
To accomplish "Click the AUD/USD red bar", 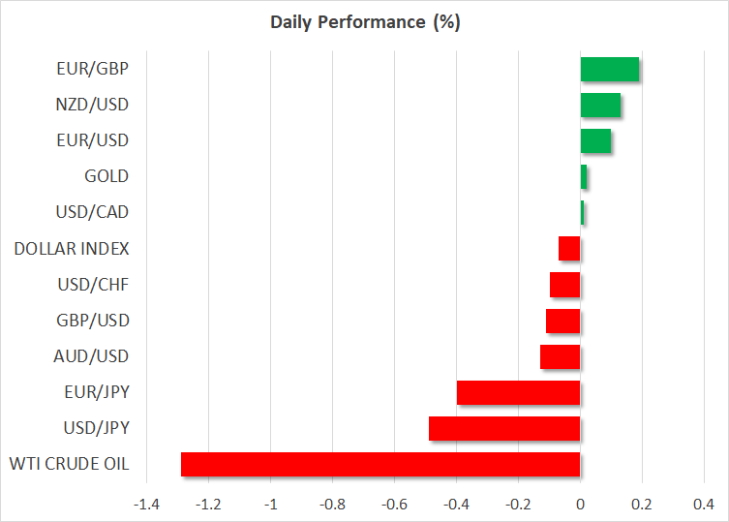I will point(560,356).
